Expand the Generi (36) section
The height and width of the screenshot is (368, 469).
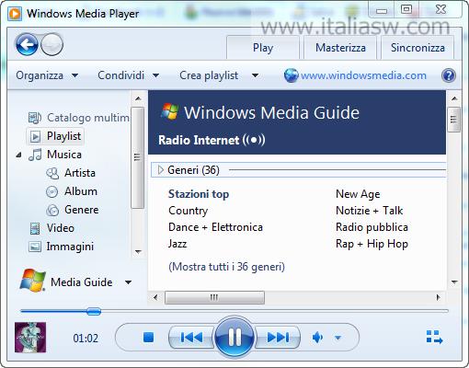(x=160, y=170)
